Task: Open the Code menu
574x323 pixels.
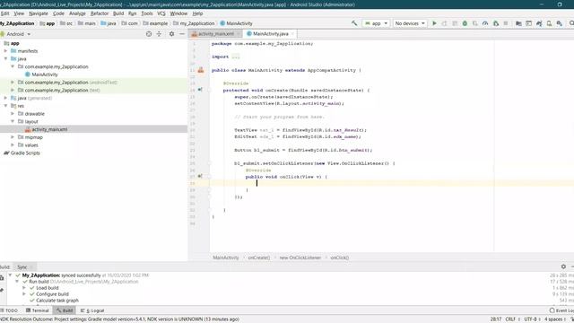Action: click(x=58, y=13)
